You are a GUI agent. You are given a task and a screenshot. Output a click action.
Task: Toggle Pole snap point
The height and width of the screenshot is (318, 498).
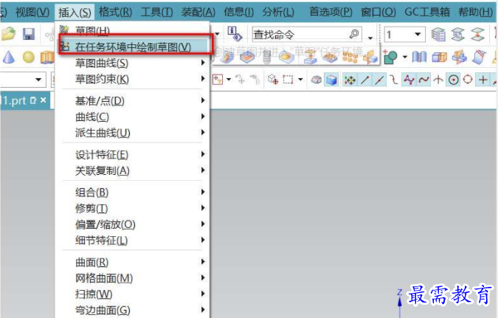click(x=409, y=80)
